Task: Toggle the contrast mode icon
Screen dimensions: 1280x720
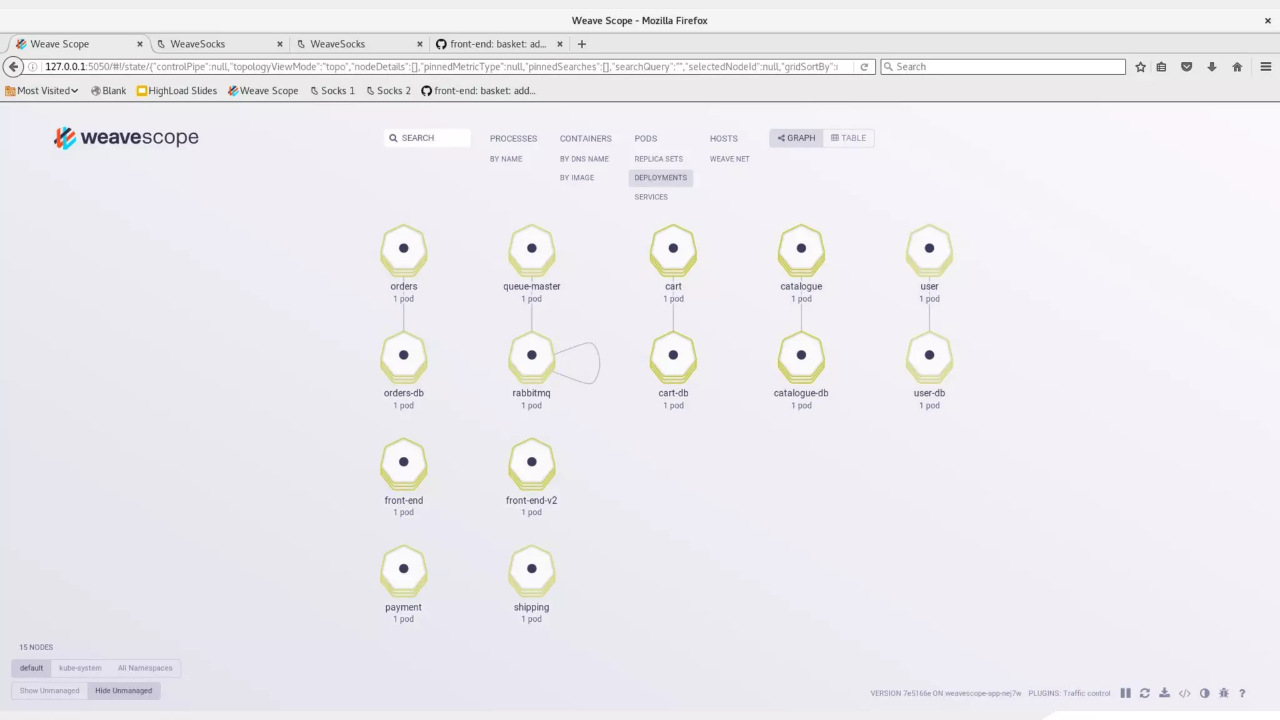Action: [x=1204, y=693]
